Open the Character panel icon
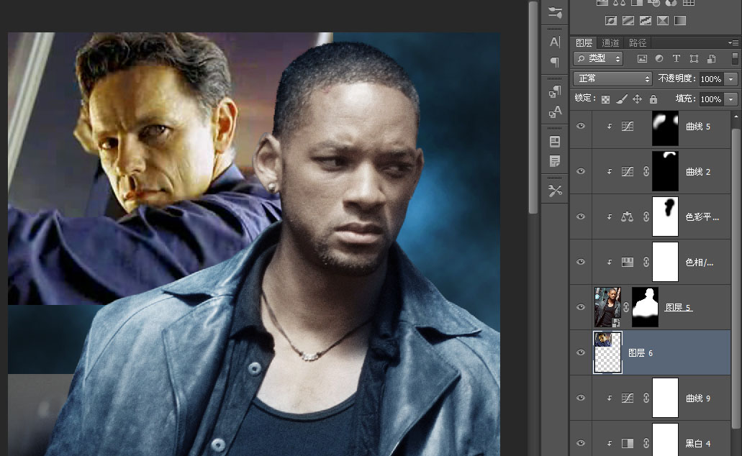Image resolution: width=742 pixels, height=456 pixels. [x=555, y=42]
